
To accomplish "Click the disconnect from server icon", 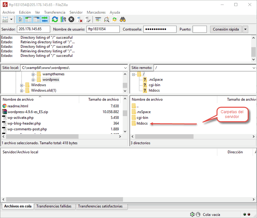I will pos(80,19).
